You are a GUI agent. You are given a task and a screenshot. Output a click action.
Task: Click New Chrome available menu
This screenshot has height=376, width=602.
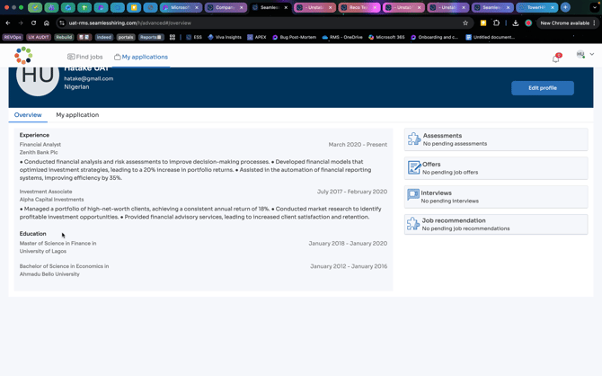pos(566,23)
